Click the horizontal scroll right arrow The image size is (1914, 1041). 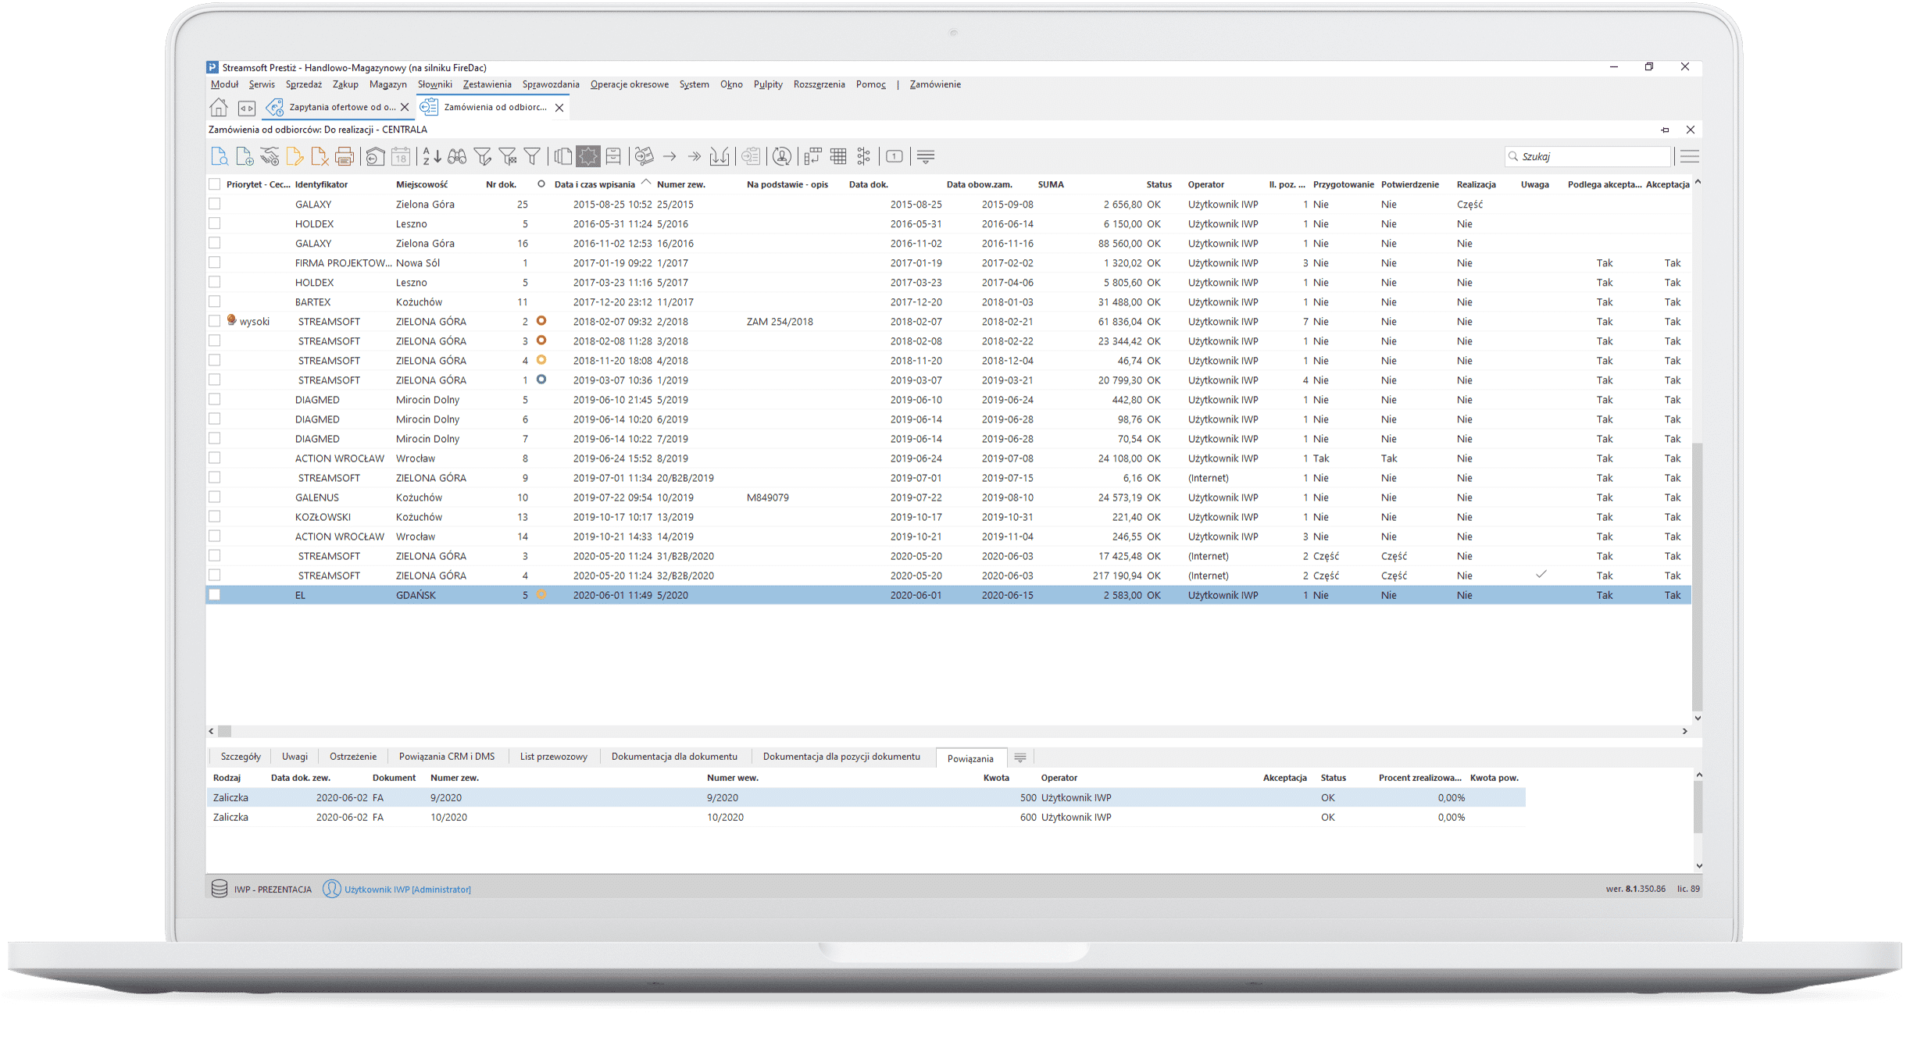1685,731
